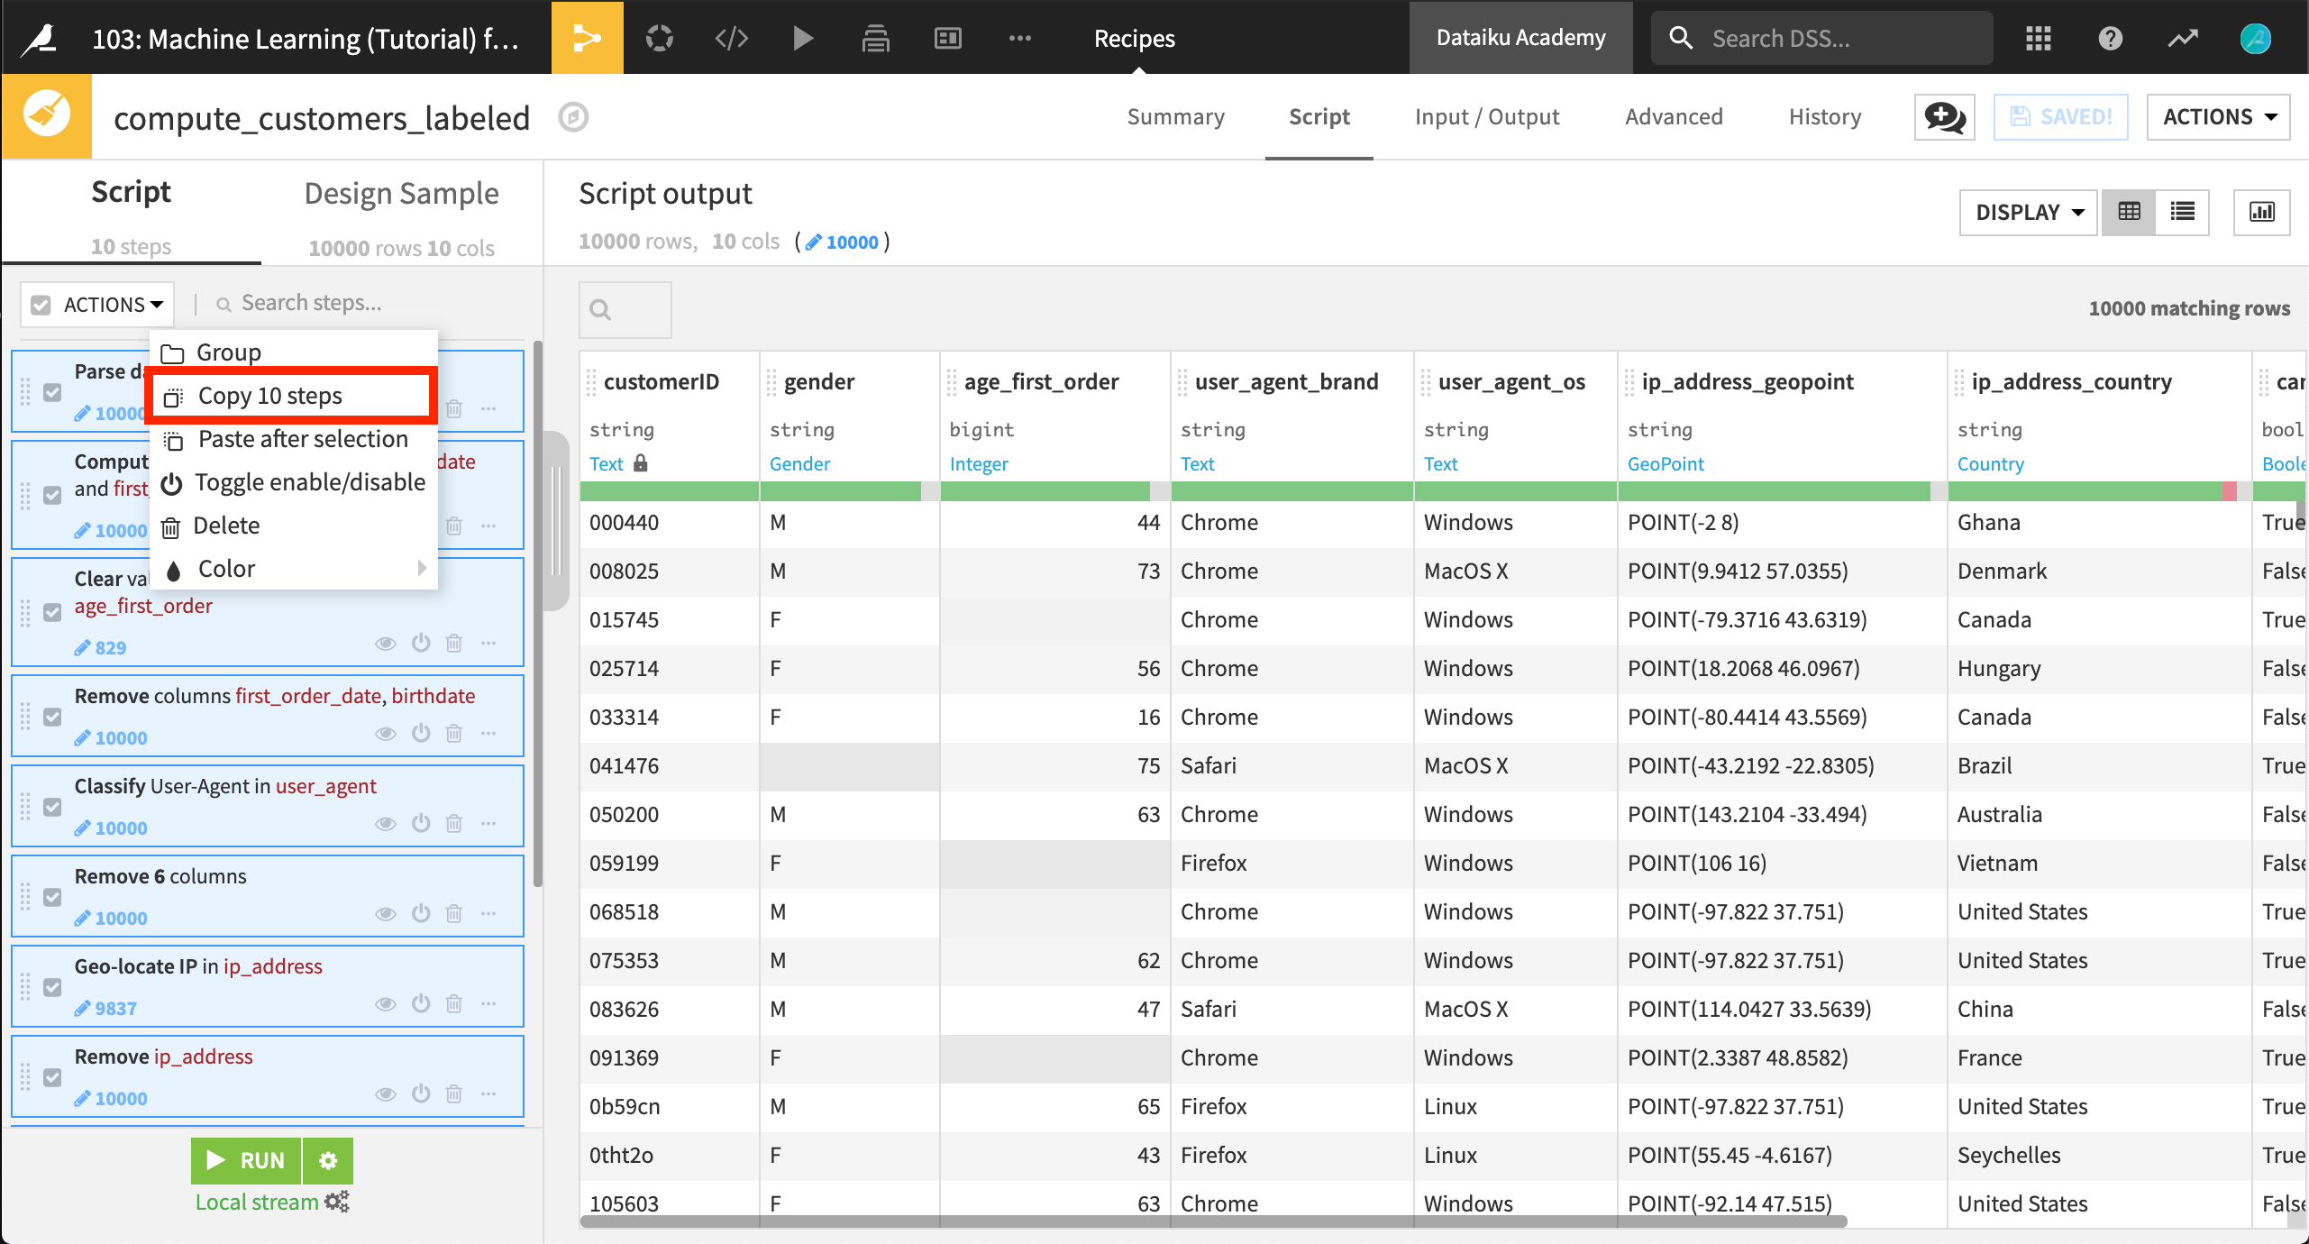Open the flow icon in top navigation
2309x1244 pixels.
tap(587, 38)
